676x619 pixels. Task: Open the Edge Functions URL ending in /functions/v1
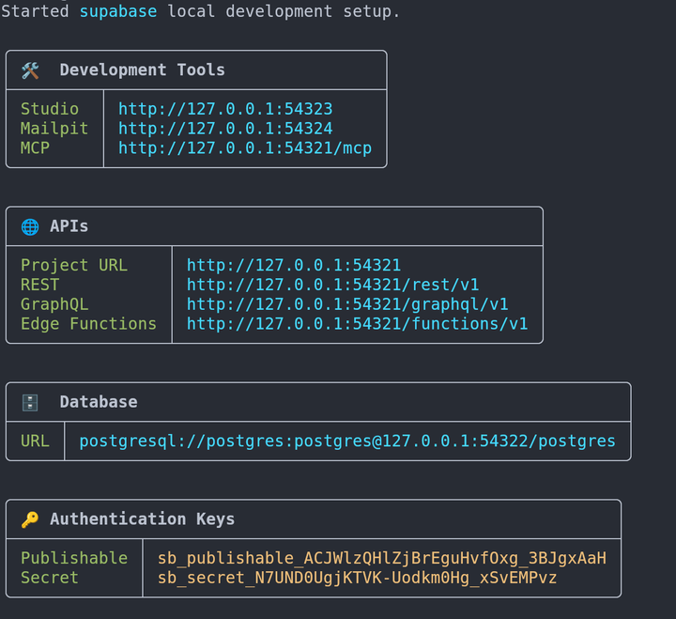click(x=357, y=324)
